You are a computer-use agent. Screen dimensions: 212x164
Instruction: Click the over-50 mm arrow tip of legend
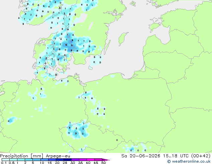106,160
